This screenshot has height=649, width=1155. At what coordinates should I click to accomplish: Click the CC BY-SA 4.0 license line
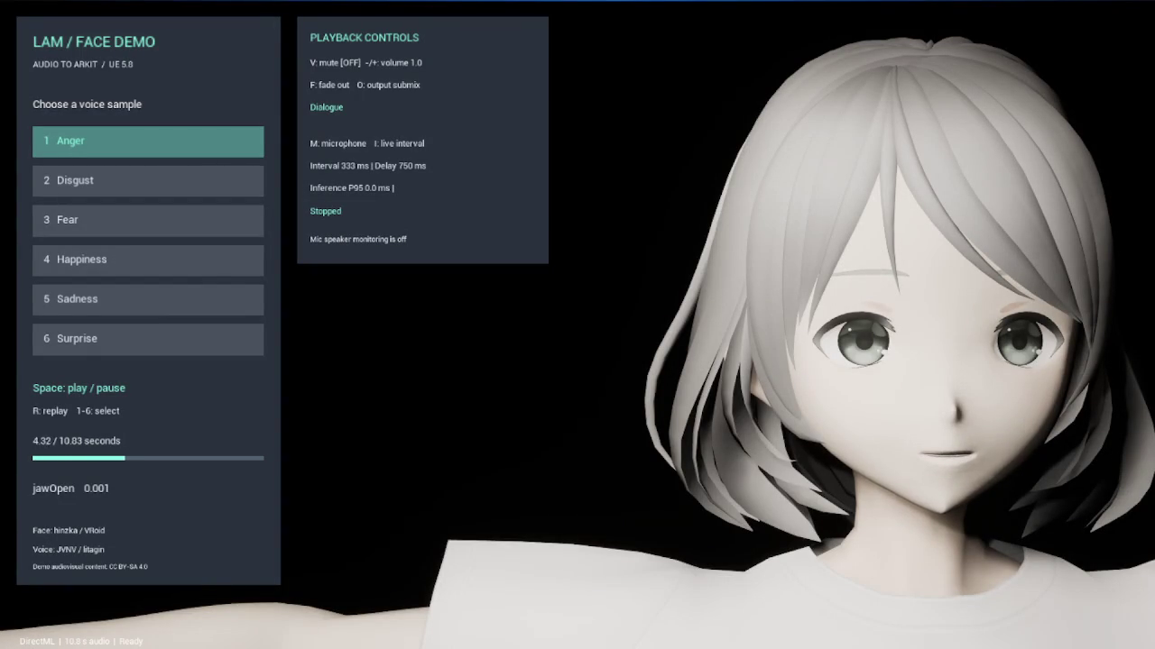(x=90, y=567)
